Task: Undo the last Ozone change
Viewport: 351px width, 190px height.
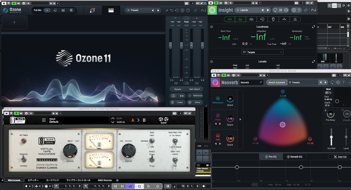Action: click(x=171, y=10)
